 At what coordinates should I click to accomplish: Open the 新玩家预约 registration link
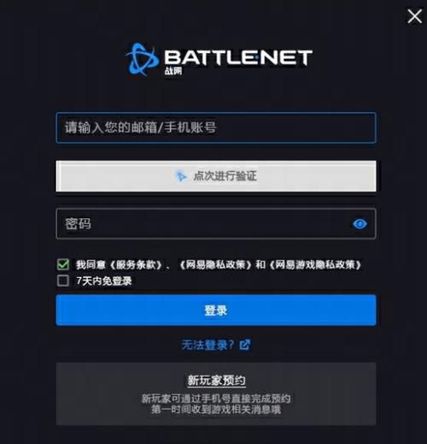pos(216,381)
